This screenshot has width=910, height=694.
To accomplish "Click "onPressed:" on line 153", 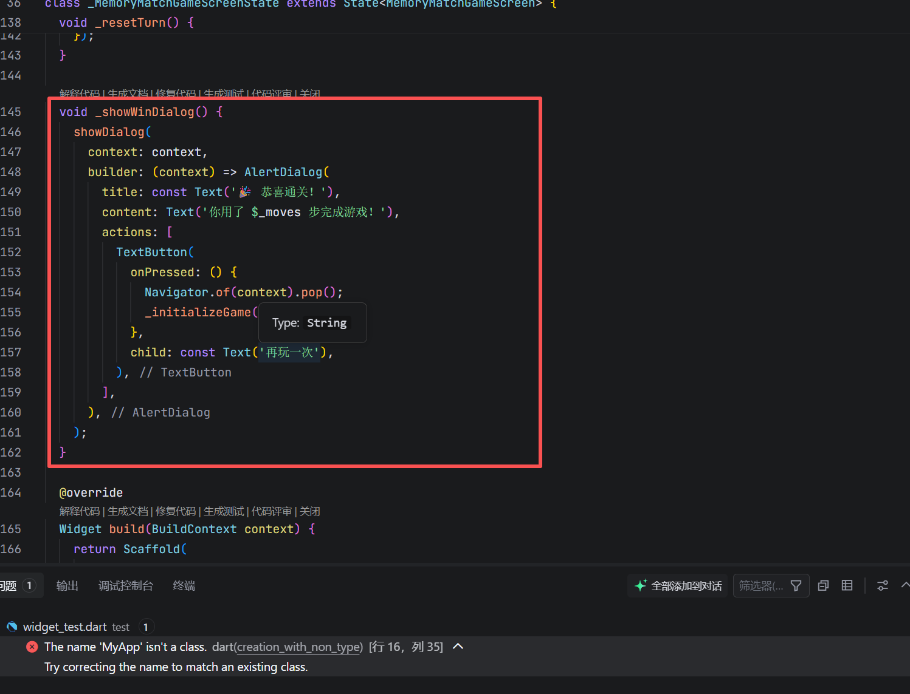I will pos(166,272).
